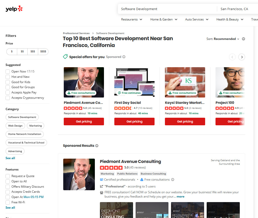Click the green special offers tag icon

[65, 57]
